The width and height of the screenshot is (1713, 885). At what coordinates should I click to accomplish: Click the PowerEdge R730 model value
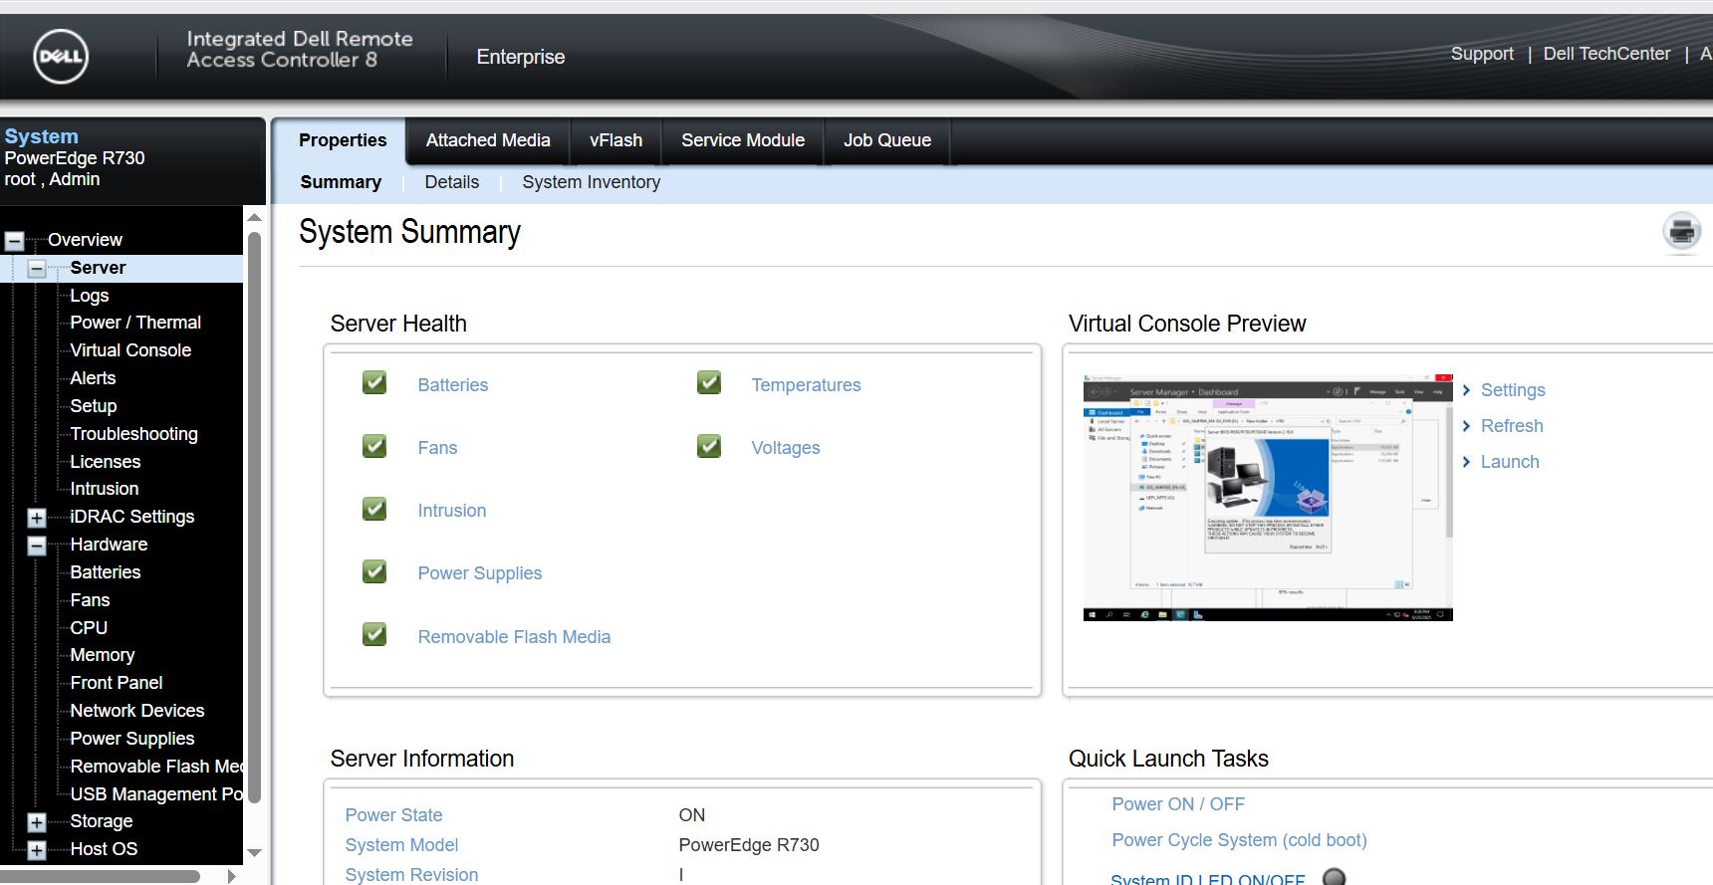[749, 845]
